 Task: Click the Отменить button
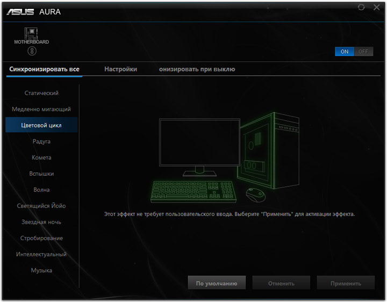[281, 283]
